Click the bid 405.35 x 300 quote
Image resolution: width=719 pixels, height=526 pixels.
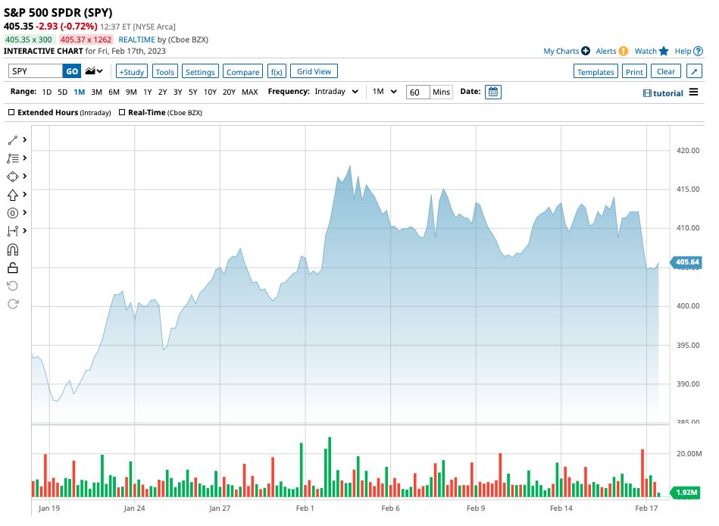tap(29, 39)
